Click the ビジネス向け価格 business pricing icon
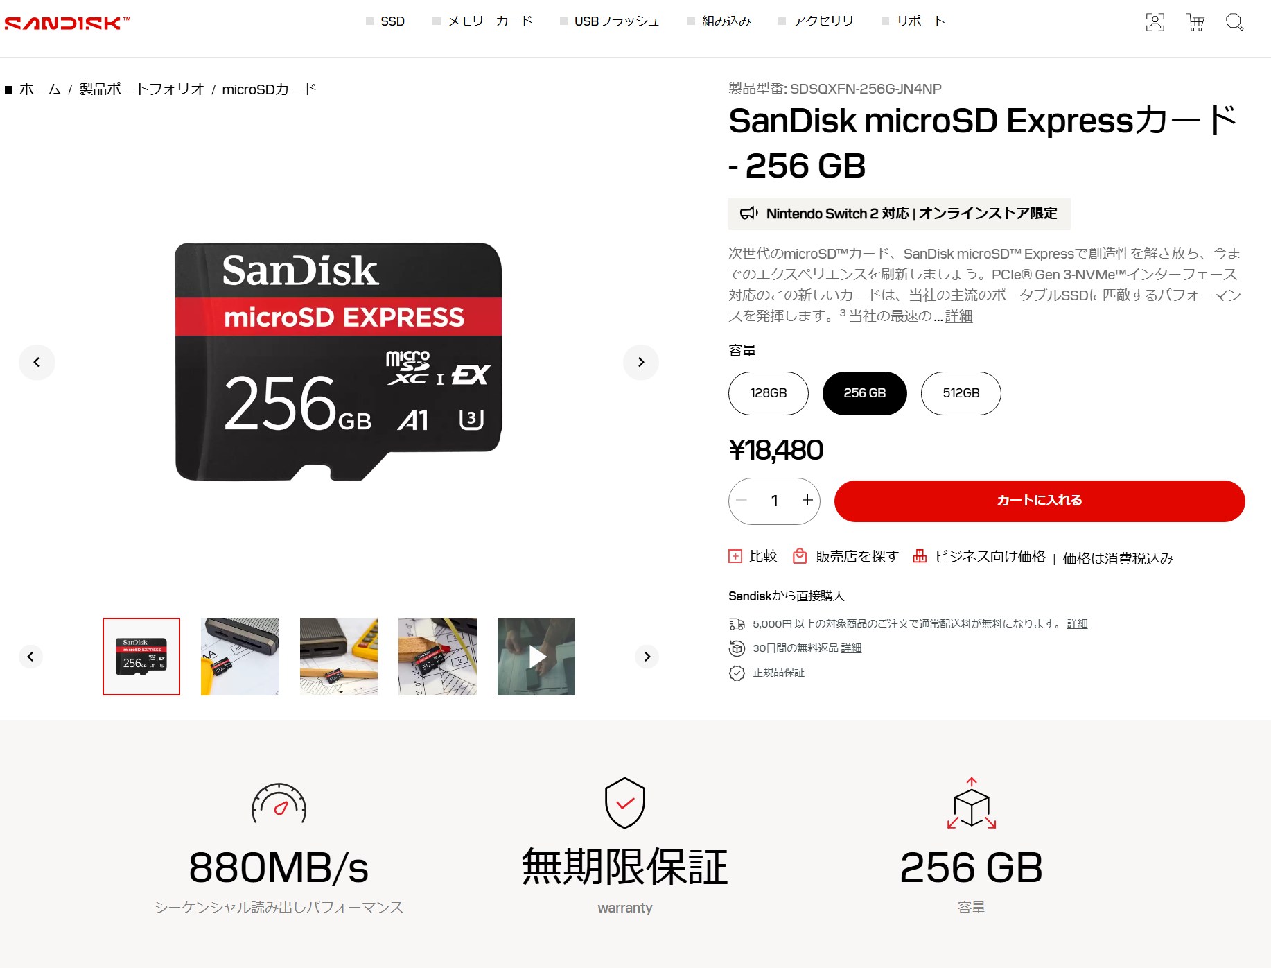 [x=920, y=556]
